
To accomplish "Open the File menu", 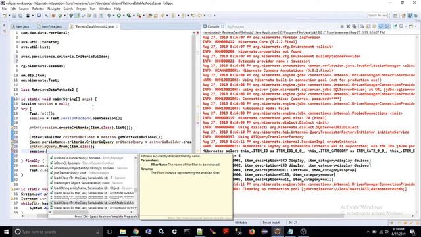I will [x=4, y=9].
